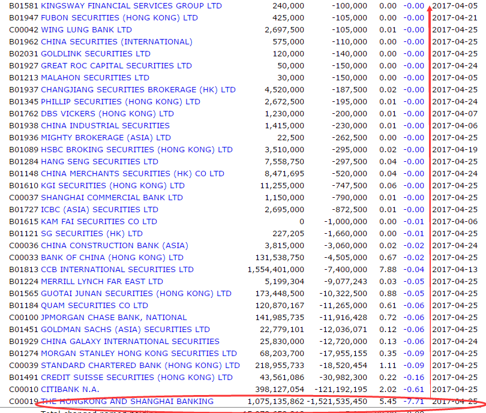Open Mighty Brokerage (Asia) Ltd link
Viewport: 486px width, 413px height.
pos(106,138)
